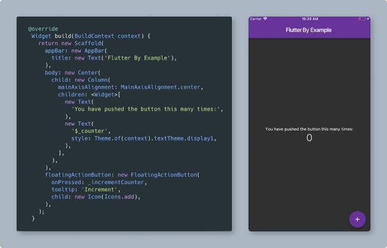Tap the purple plus floating action button
The height and width of the screenshot is (248, 387).
tap(357, 219)
